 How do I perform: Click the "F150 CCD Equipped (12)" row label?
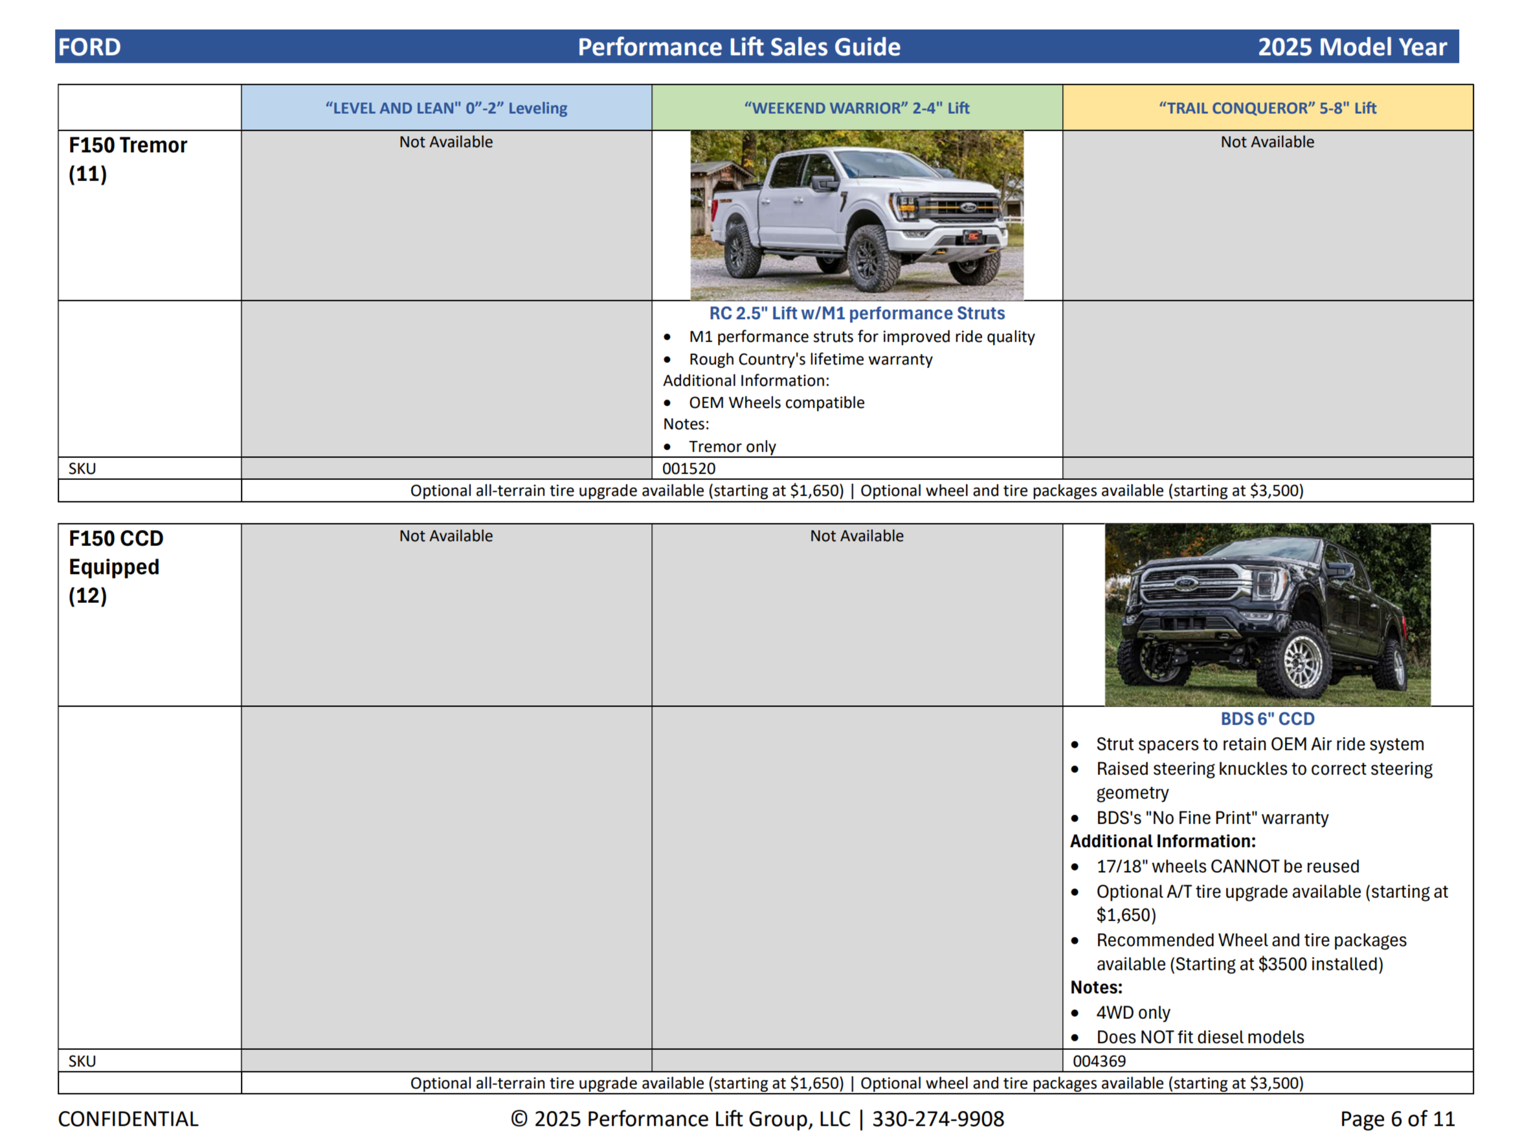point(116,567)
